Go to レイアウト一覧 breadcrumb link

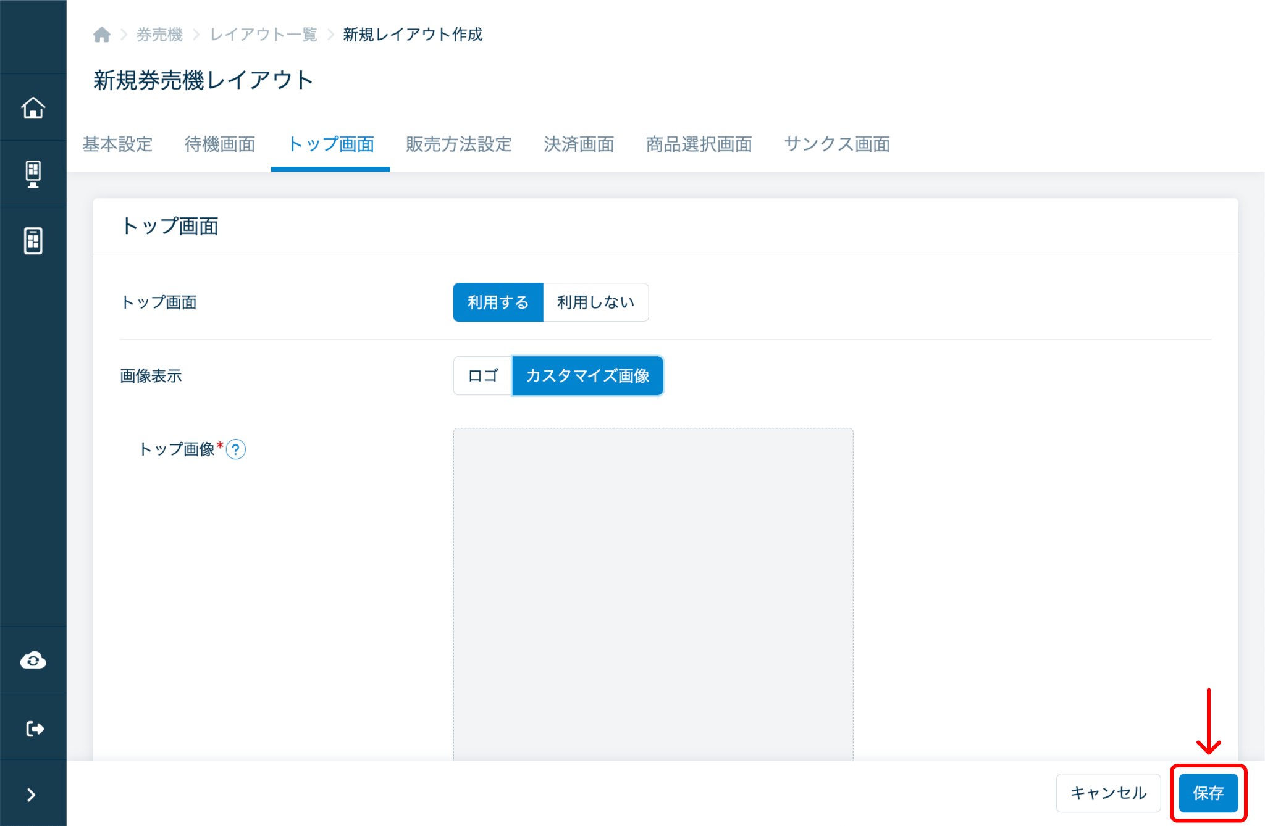pyautogui.click(x=264, y=35)
